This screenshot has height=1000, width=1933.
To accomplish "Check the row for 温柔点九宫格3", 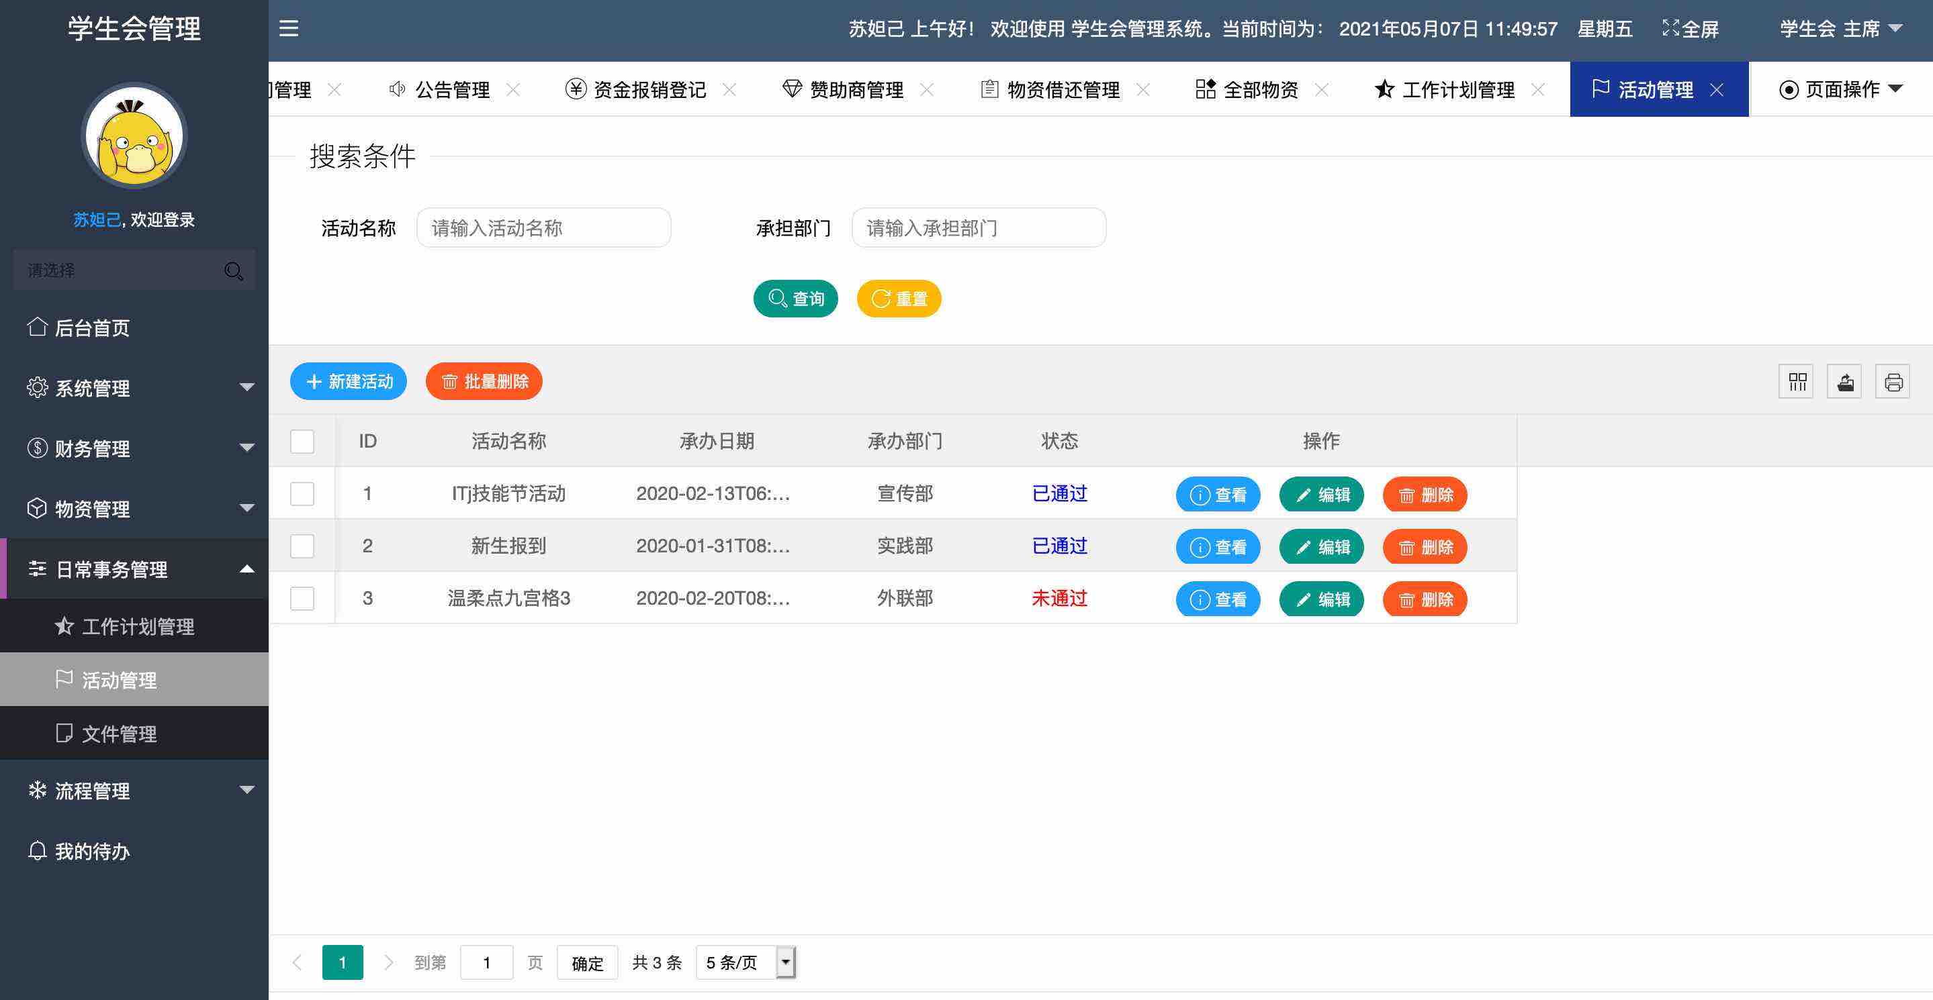I will [302, 598].
